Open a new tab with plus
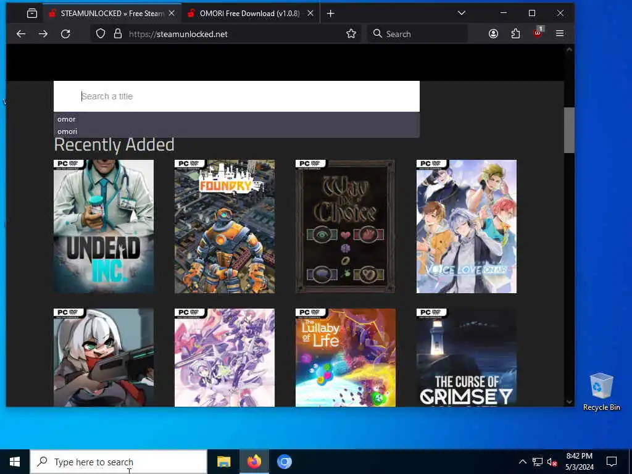Screen dimensions: 632x474 coord(331,14)
